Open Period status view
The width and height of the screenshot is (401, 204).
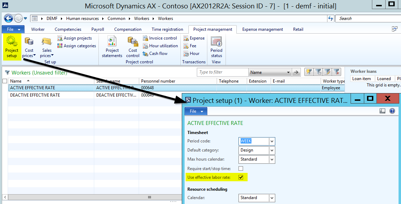pos(216,47)
